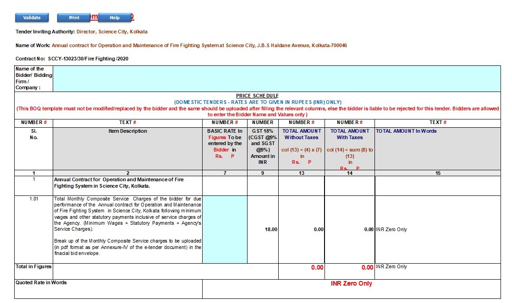Select the PRICE SCHEDULE heading cell
This screenshot has width=512, height=303.
tap(257, 96)
